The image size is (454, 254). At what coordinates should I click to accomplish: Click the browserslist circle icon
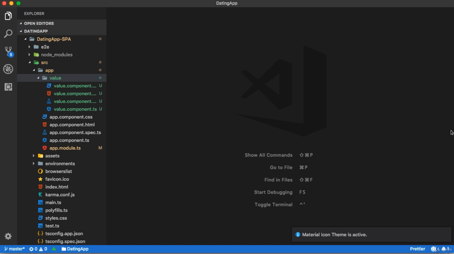[40, 172]
